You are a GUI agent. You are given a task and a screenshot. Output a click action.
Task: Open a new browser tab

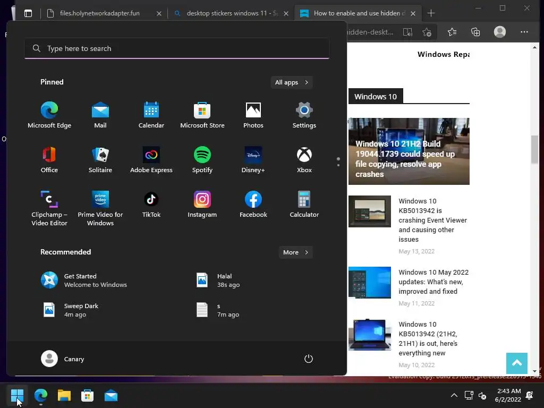pos(431,13)
